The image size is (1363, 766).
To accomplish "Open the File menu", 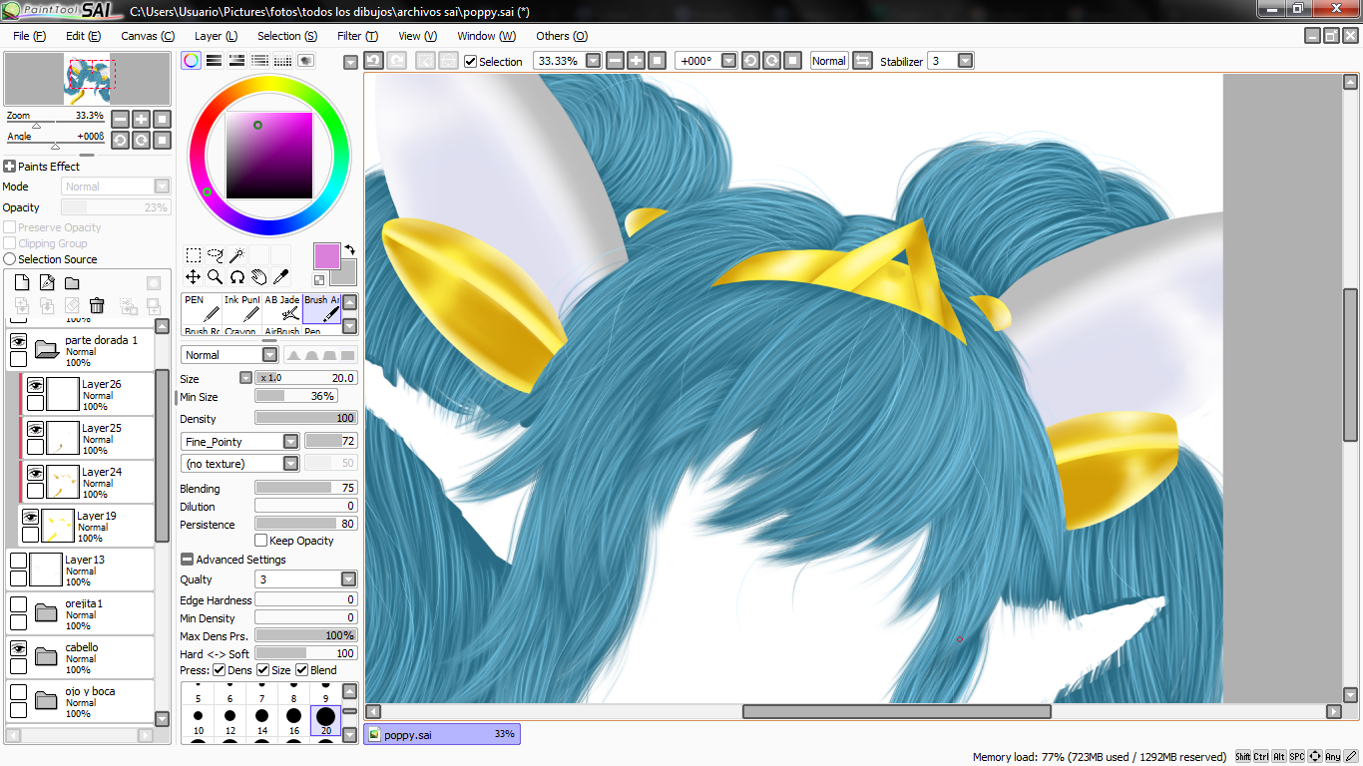I will 30,36.
